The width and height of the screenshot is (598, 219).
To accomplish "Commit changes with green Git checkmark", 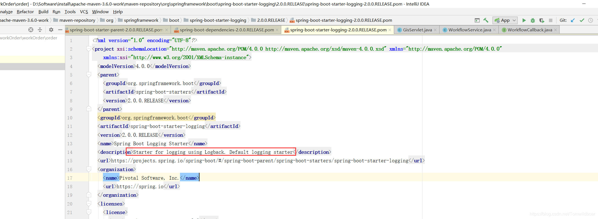I will point(582,20).
